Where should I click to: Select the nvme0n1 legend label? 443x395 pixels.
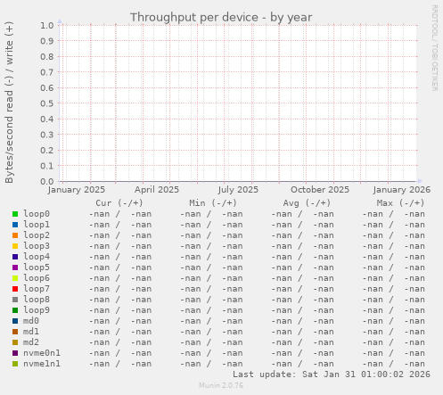pyautogui.click(x=42, y=353)
